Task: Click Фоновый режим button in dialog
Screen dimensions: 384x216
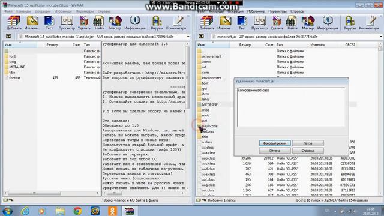Action: pyautogui.click(x=275, y=143)
